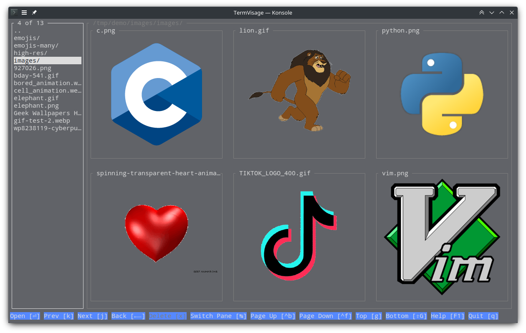Click Page Up [^b] action
This screenshot has width=526, height=333.
[273, 316]
